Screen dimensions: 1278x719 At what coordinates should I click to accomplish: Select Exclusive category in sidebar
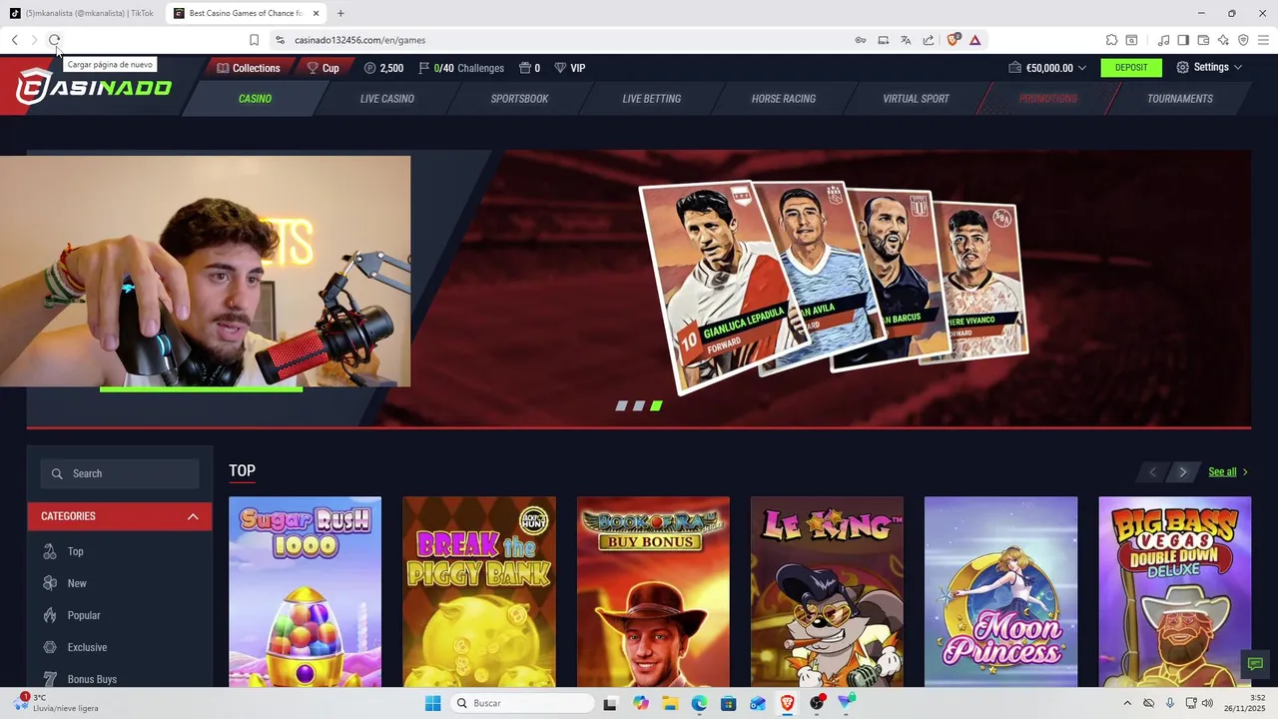pyautogui.click(x=120, y=647)
